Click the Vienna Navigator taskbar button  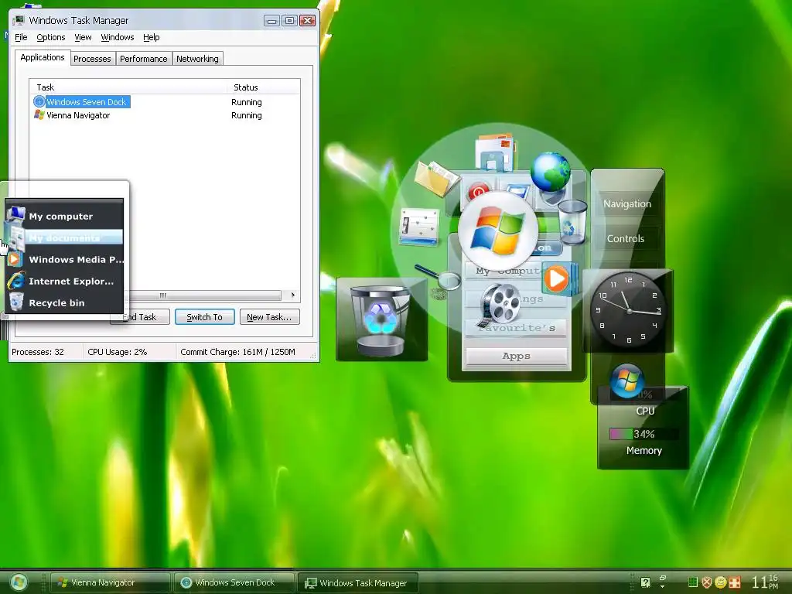[110, 582]
